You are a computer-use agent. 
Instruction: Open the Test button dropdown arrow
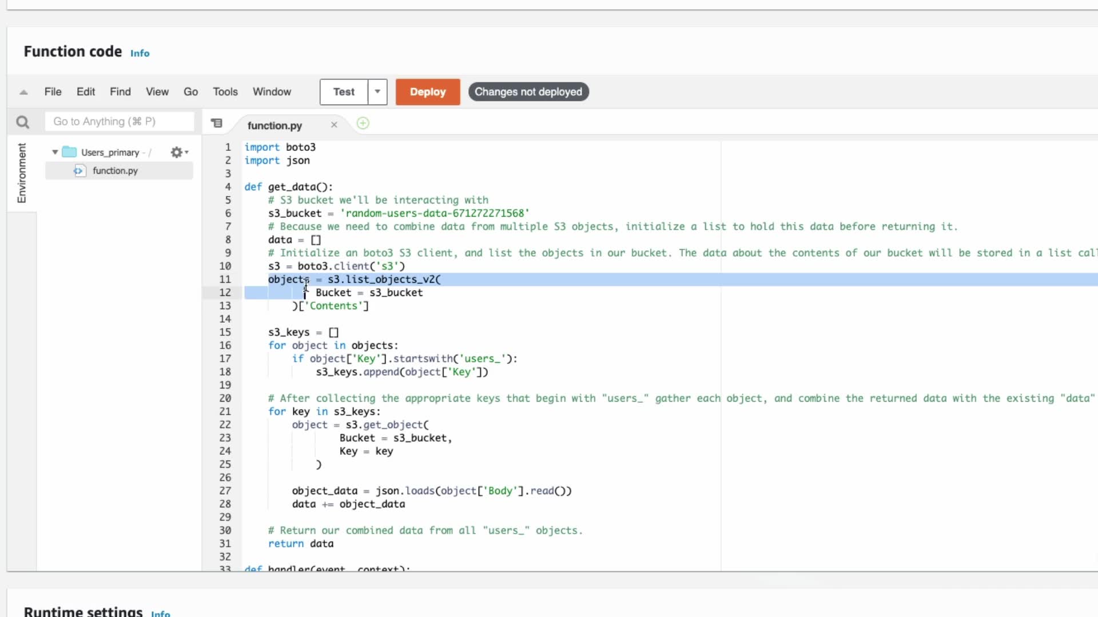pyautogui.click(x=377, y=91)
